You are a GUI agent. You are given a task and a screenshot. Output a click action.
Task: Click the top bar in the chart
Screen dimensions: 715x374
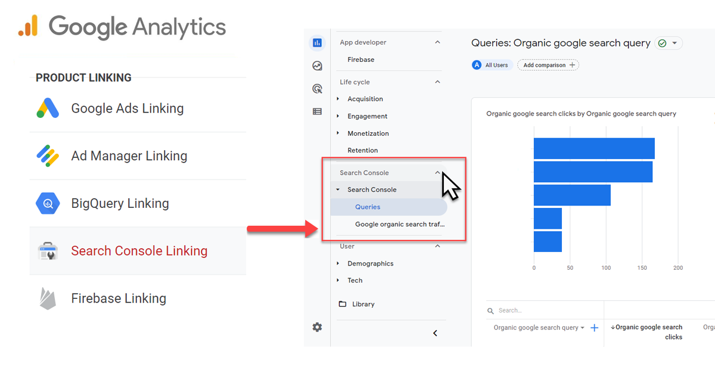click(x=594, y=148)
